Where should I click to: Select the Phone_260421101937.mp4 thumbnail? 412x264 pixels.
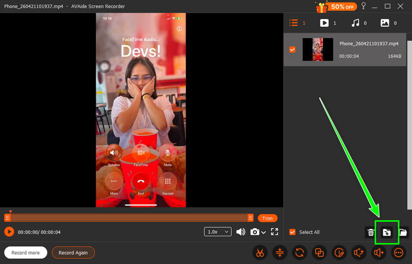tap(318, 49)
